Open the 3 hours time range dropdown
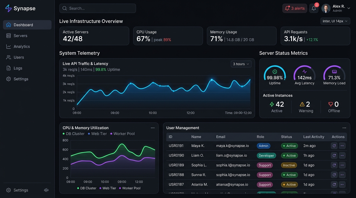 pyautogui.click(x=241, y=64)
